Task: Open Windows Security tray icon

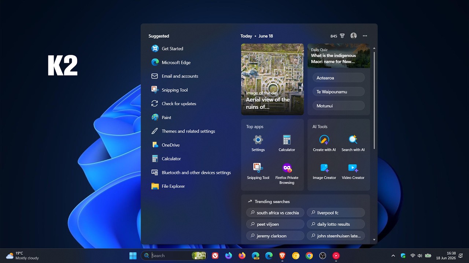Action: (x=403, y=256)
